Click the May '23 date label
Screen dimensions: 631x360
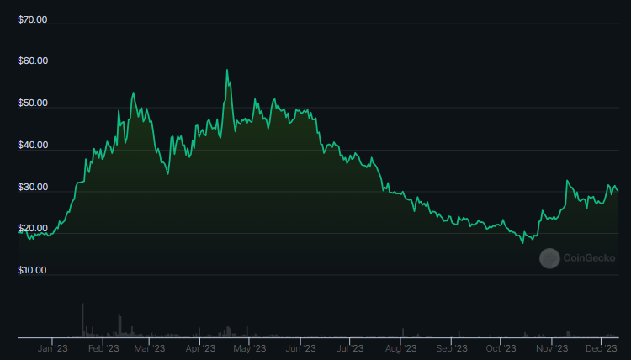(250, 348)
